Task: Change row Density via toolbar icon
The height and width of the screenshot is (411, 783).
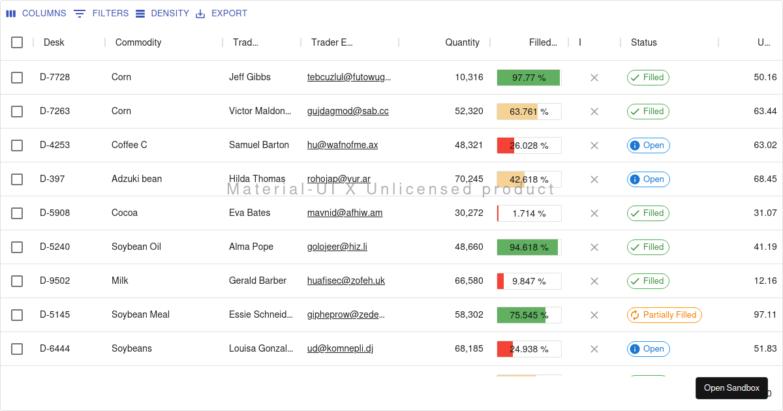Action: (140, 14)
